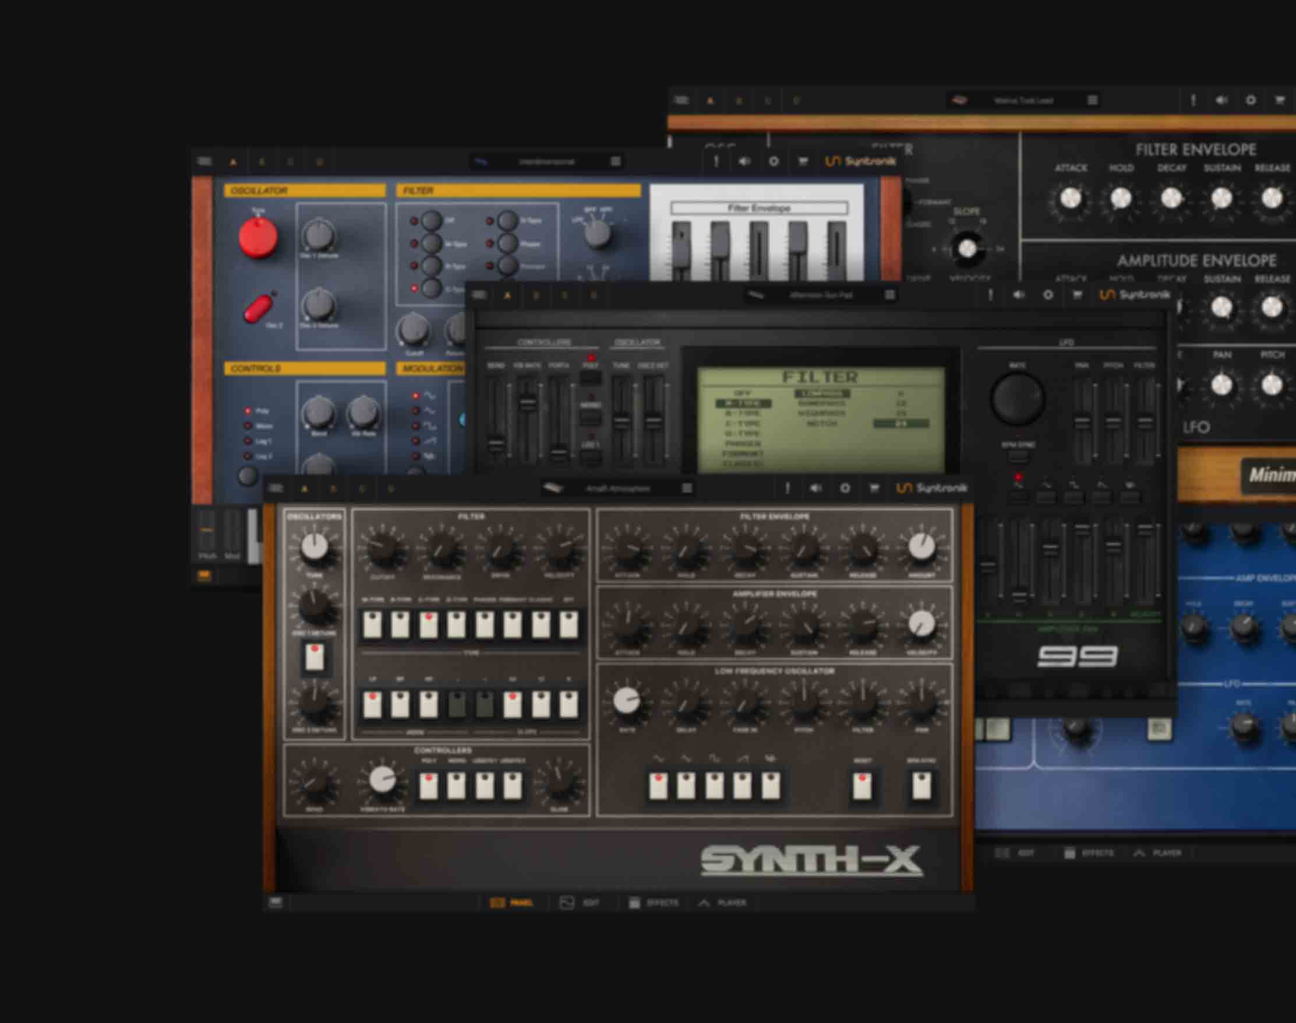This screenshot has height=1023, width=1296.
Task: Open preset name field in 99 window
Action: [x=821, y=295]
